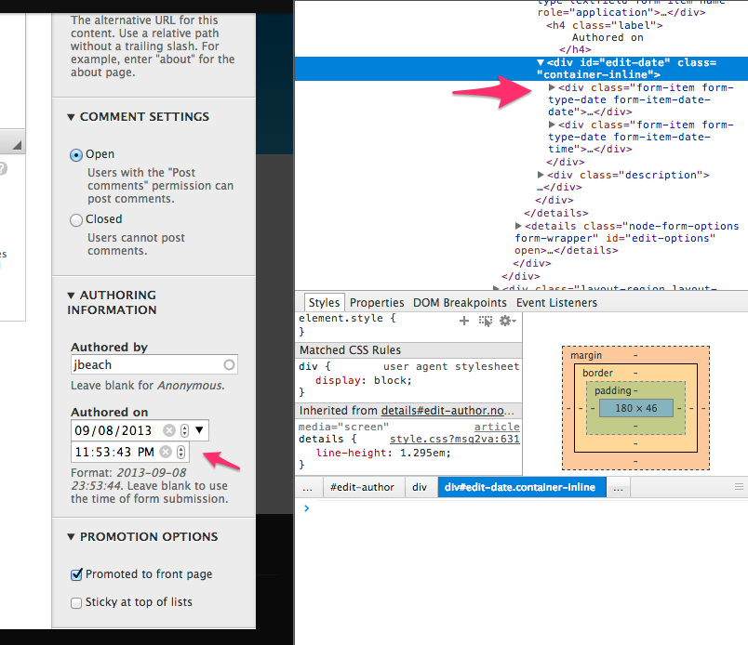Screen dimensions: 748x645
Task: Click Matched CSS Rules header
Action: [x=408, y=349]
